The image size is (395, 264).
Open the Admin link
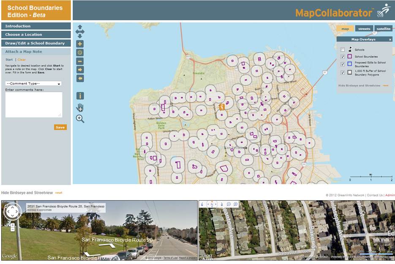pyautogui.click(x=390, y=195)
